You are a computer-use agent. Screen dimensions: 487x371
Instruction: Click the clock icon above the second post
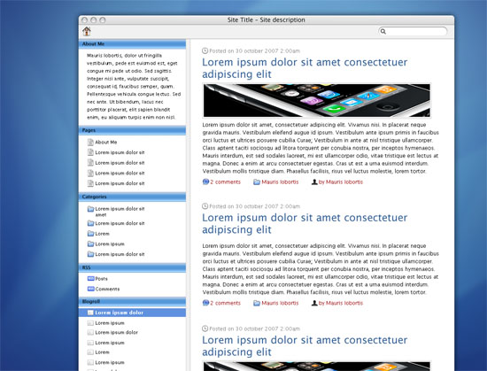tap(205, 205)
